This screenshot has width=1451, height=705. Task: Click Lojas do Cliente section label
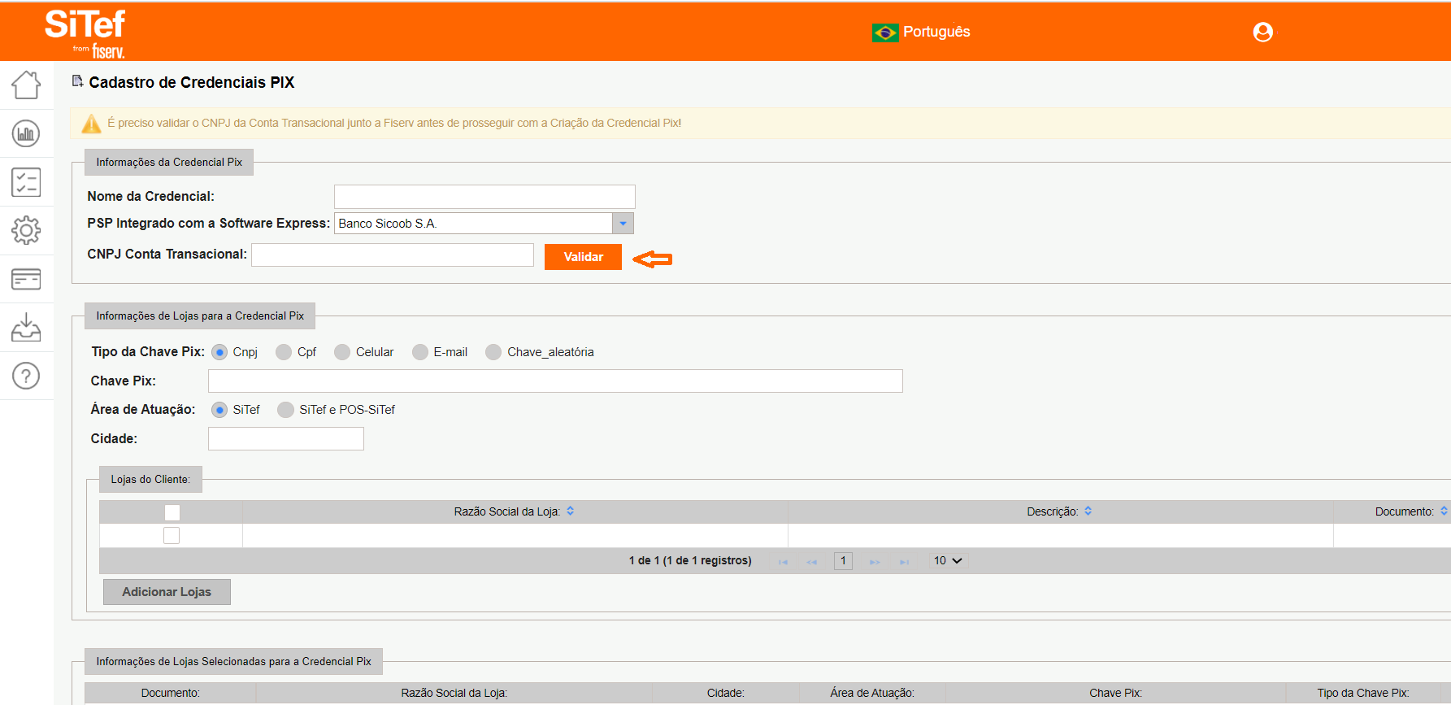(150, 480)
